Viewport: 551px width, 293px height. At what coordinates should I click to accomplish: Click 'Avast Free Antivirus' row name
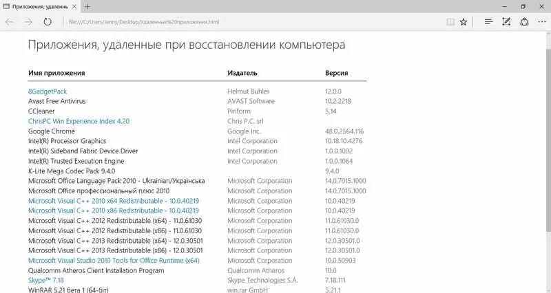57,101
